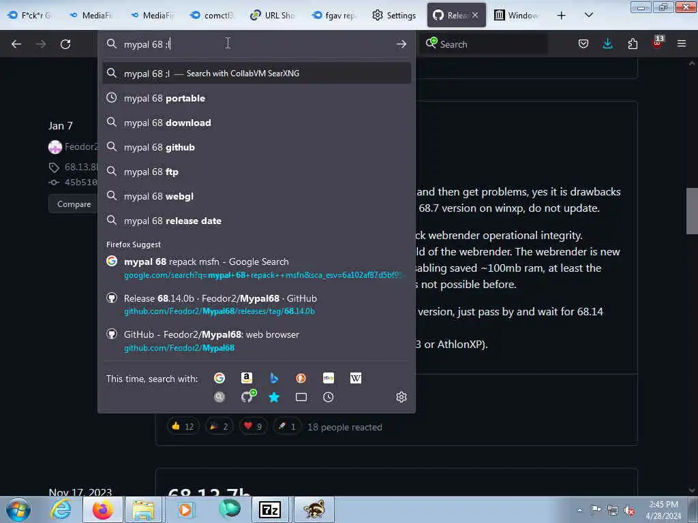Screen dimensions: 698x523
Task: Choose 'Search with CollabVM SearXNG' entry
Action: pyautogui.click(x=256, y=73)
